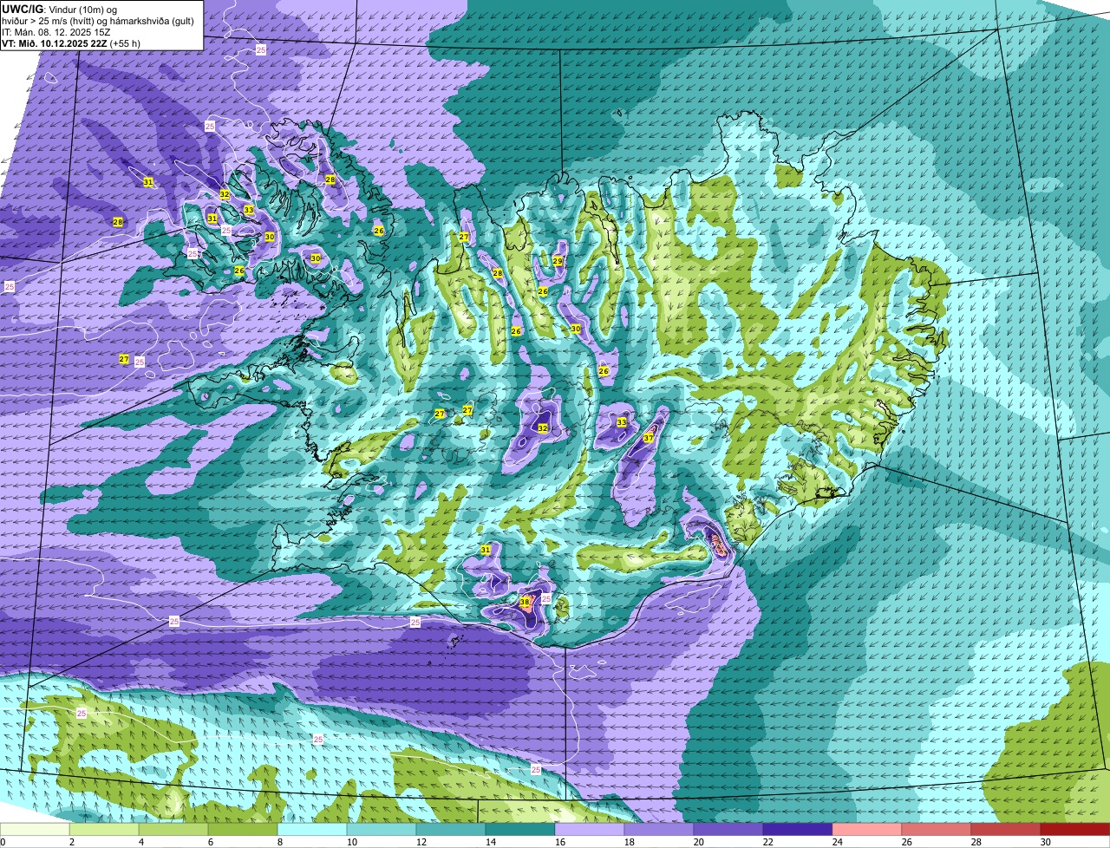The image size is (1110, 848).
Task: Click the legend scale tick value 8
Action: click(x=279, y=842)
